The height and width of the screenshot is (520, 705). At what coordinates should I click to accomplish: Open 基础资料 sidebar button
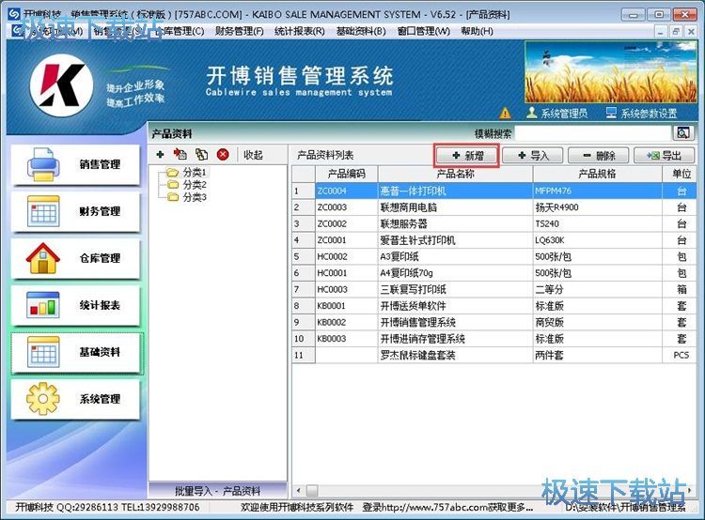76,353
